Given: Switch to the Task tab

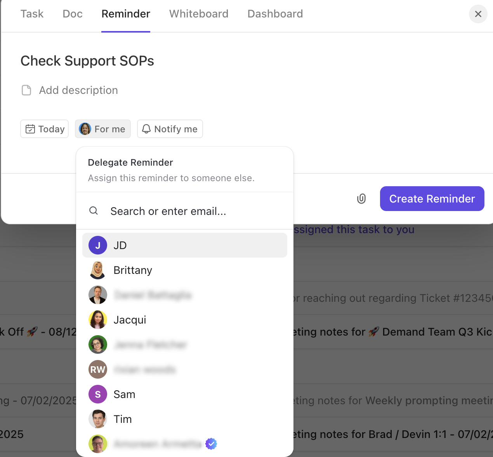Looking at the screenshot, I should (32, 14).
